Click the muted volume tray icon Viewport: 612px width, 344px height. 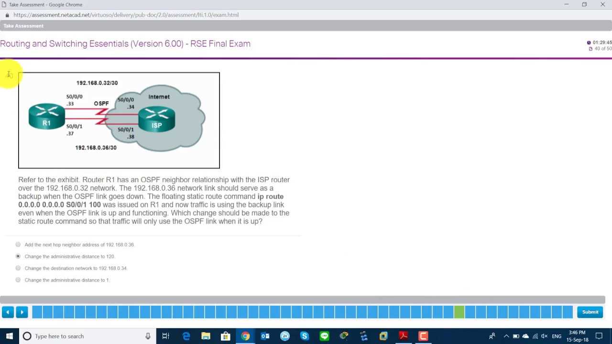(x=544, y=336)
